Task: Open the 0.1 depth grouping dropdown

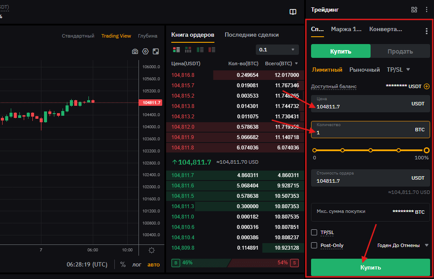Action: pos(277,50)
